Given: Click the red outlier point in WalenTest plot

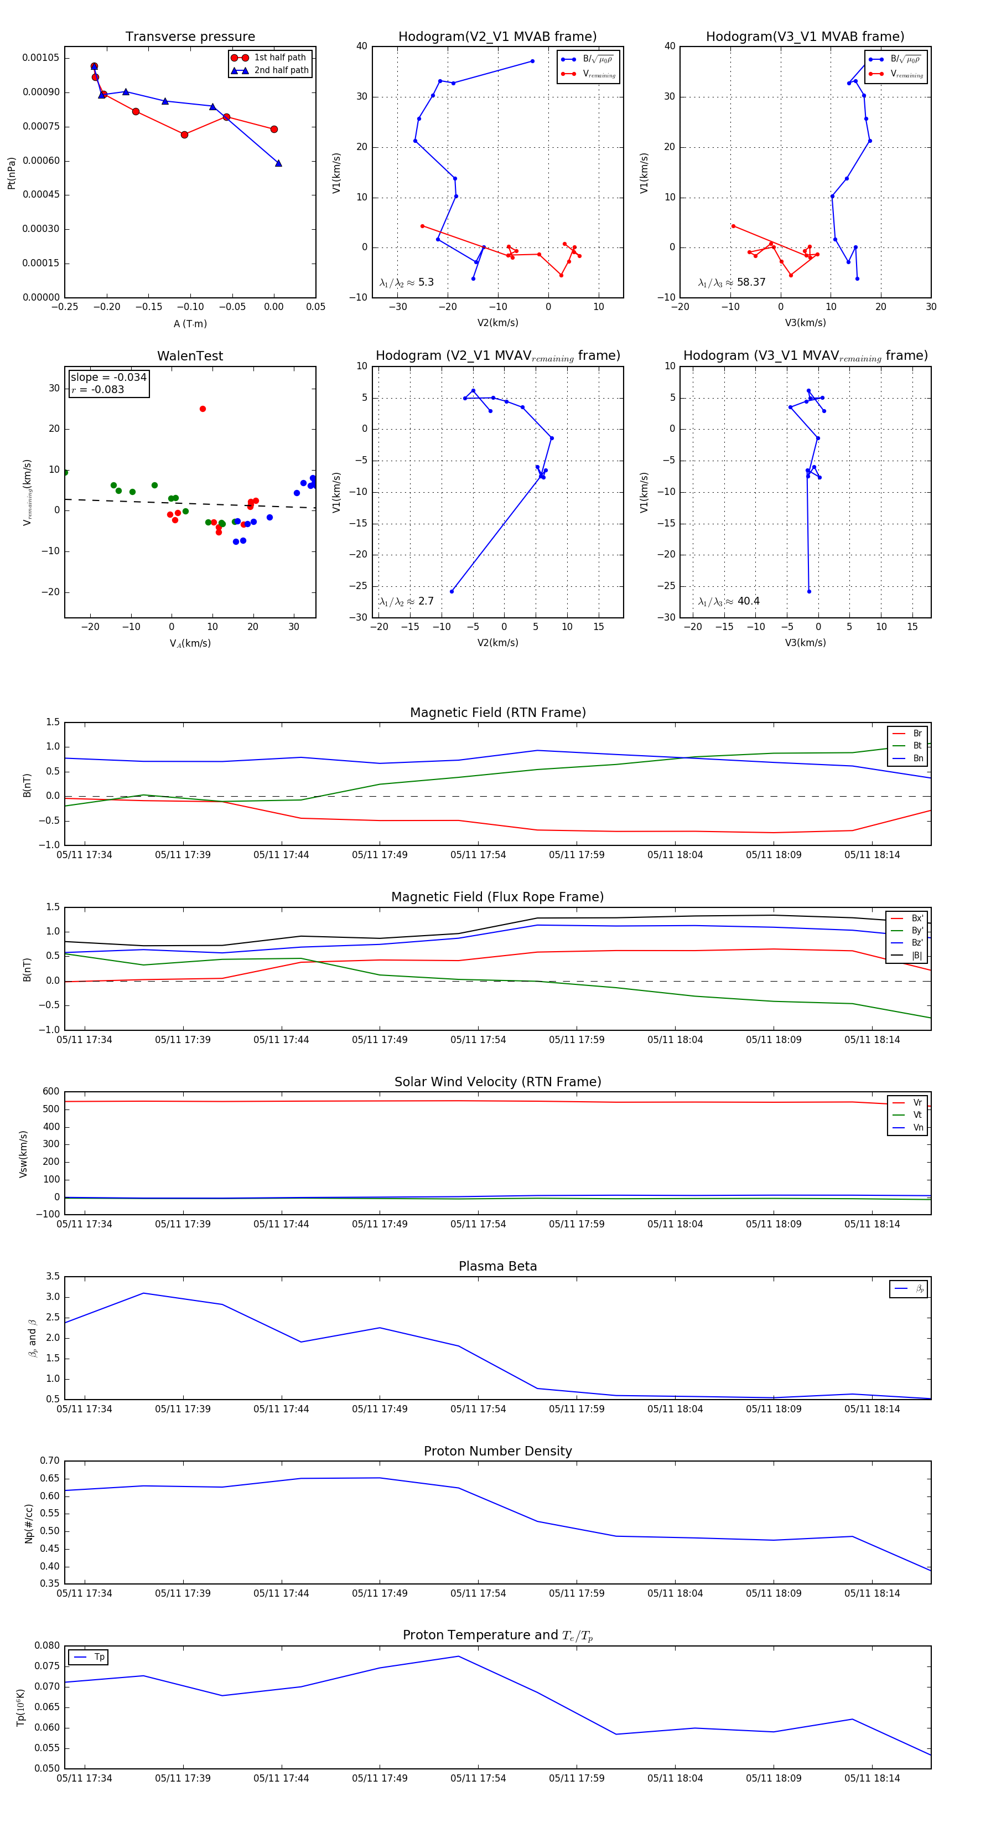Looking at the screenshot, I should coord(203,409).
